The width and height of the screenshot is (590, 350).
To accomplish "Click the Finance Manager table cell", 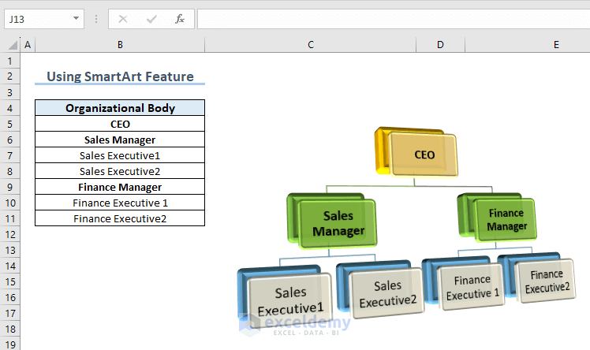I will [120, 187].
